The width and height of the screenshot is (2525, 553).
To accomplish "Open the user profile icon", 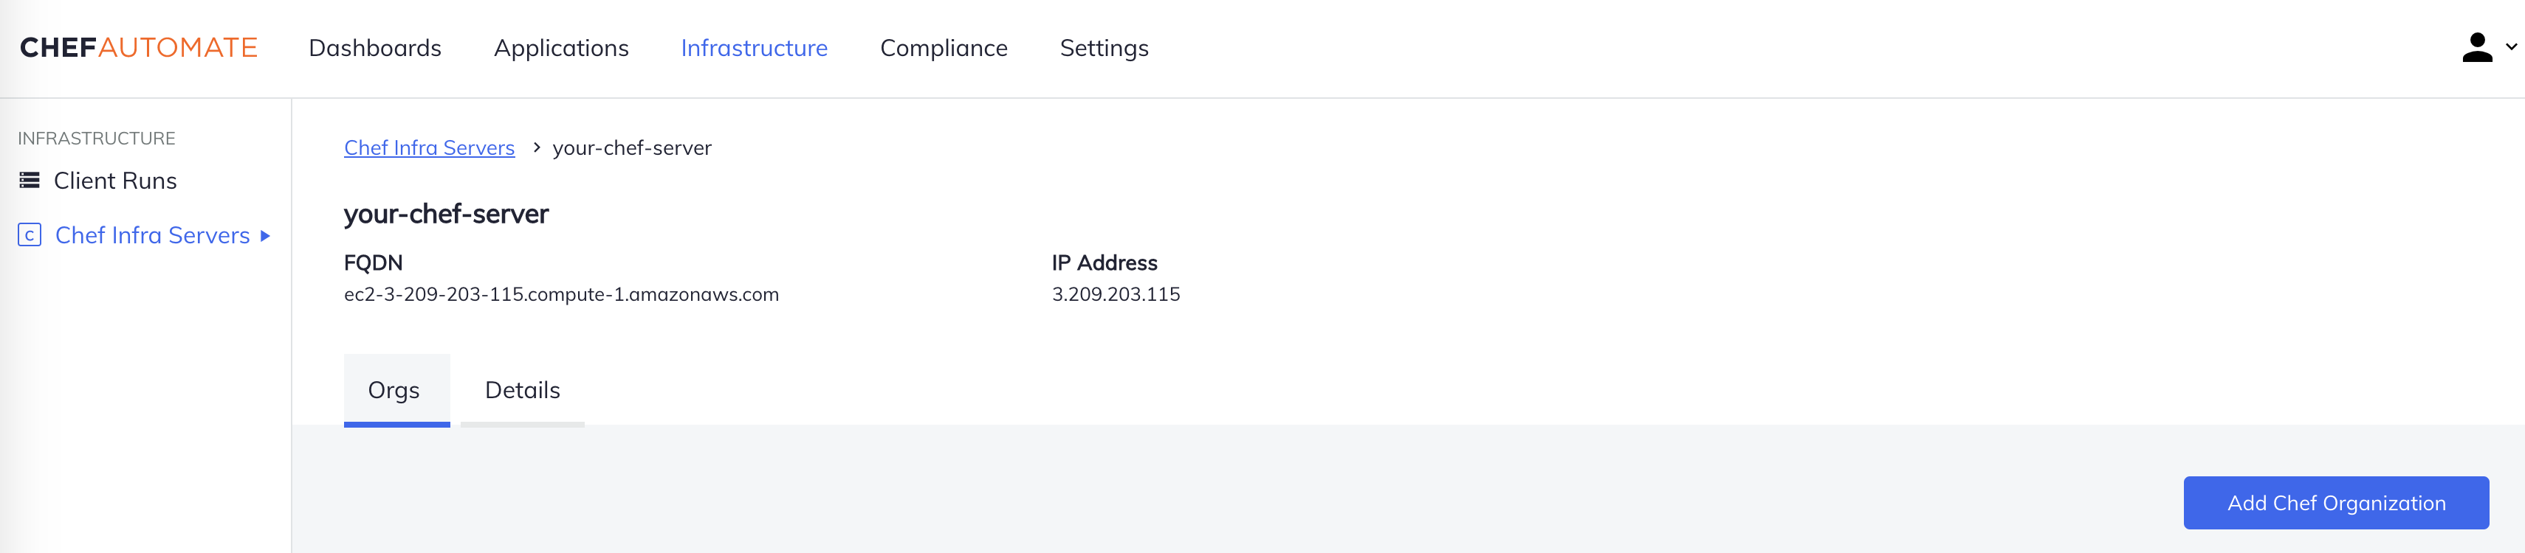I will pyautogui.click(x=2476, y=48).
